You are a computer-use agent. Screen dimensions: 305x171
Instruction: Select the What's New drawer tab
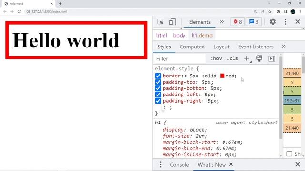pos(212,165)
